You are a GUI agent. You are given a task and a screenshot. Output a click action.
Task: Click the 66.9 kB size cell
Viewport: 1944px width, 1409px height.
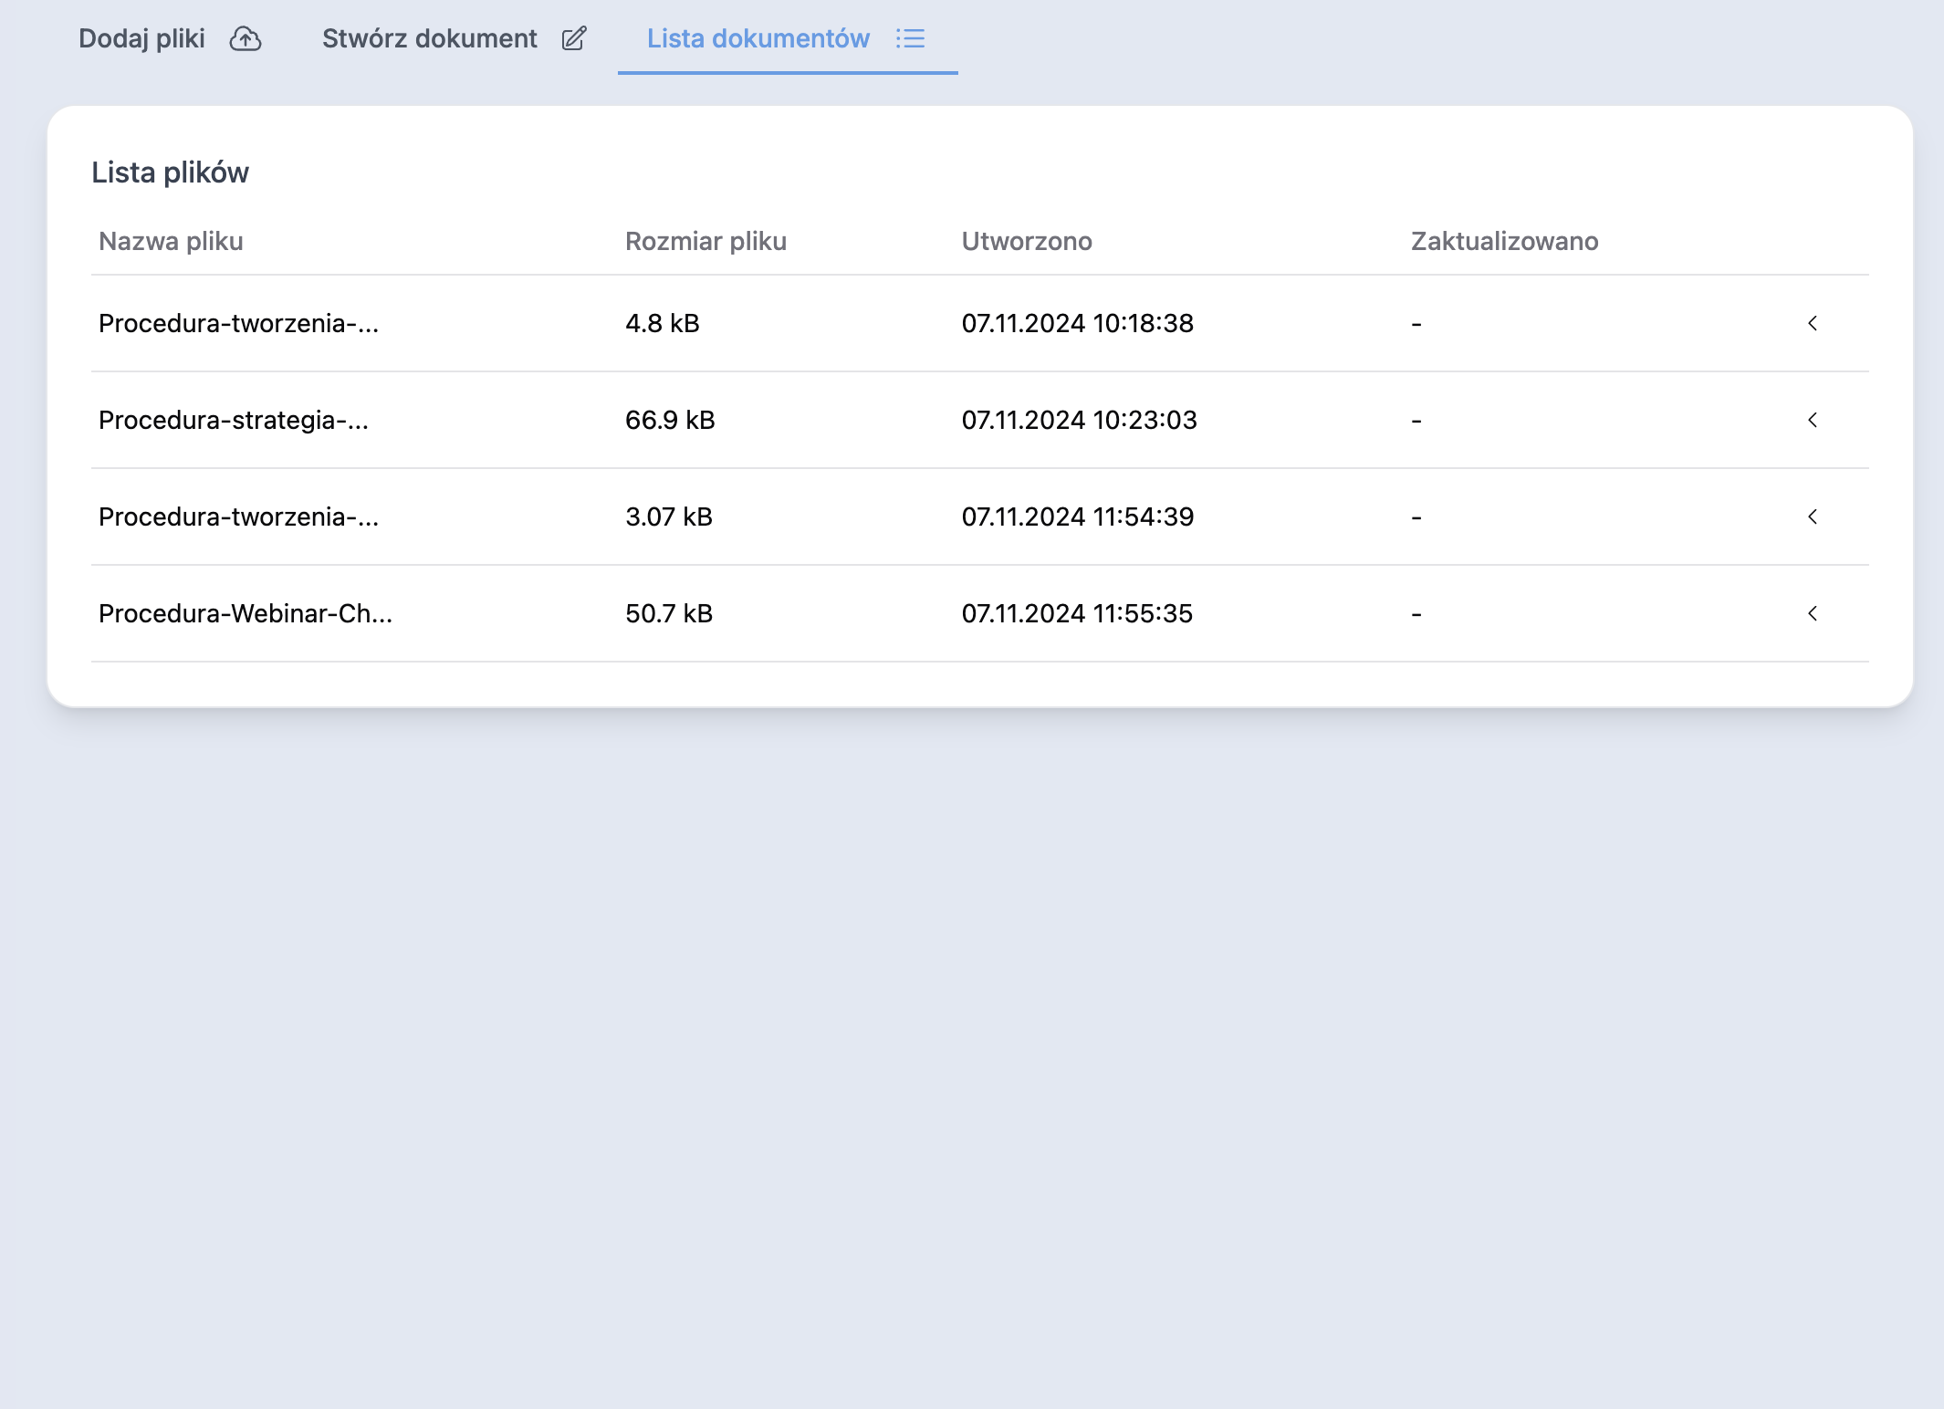(670, 420)
